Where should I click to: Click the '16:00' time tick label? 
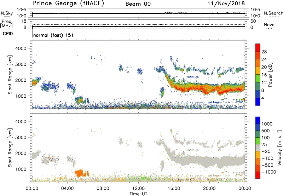(174, 189)
